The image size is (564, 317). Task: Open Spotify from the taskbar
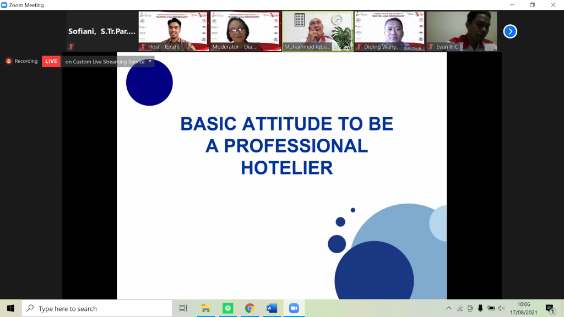(x=227, y=308)
